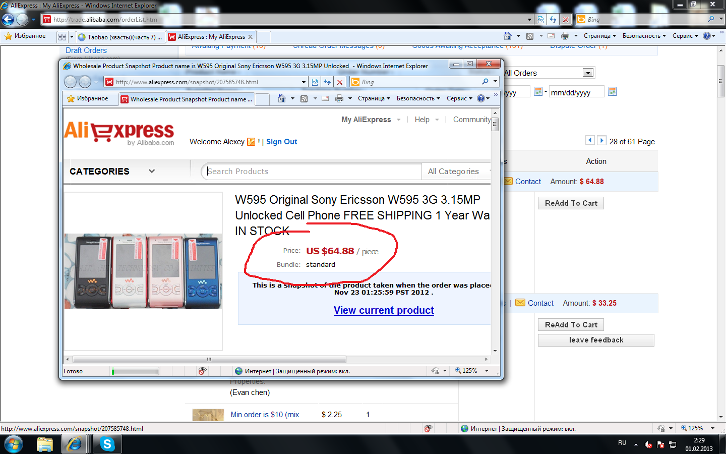Click the Home icon in main window toolbar
This screenshot has height=454, width=726.
click(x=508, y=36)
